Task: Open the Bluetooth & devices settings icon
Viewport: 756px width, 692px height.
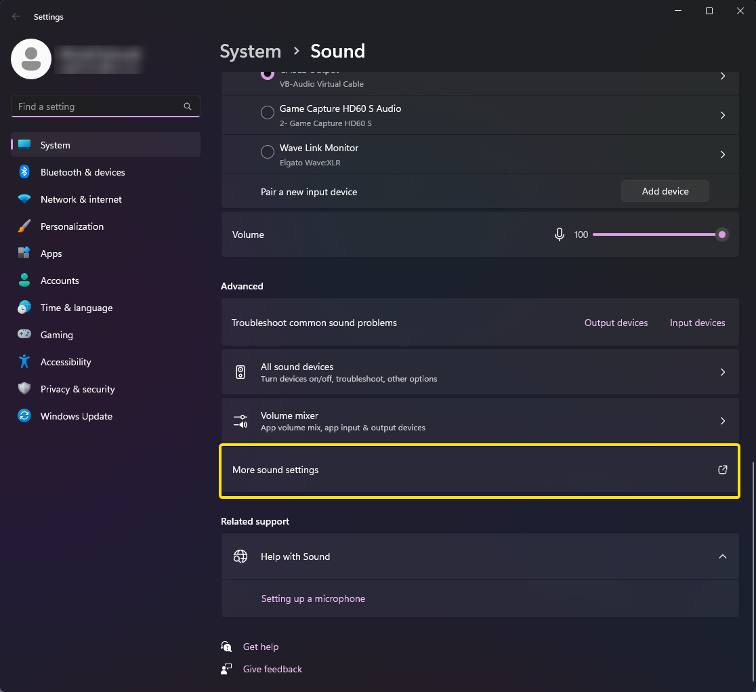Action: pyautogui.click(x=24, y=172)
